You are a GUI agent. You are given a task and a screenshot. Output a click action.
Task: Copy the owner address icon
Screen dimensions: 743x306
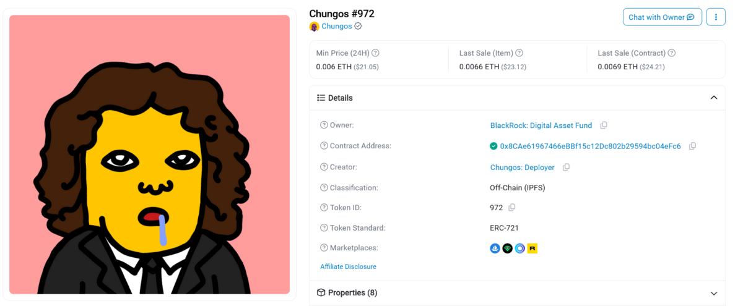click(604, 125)
